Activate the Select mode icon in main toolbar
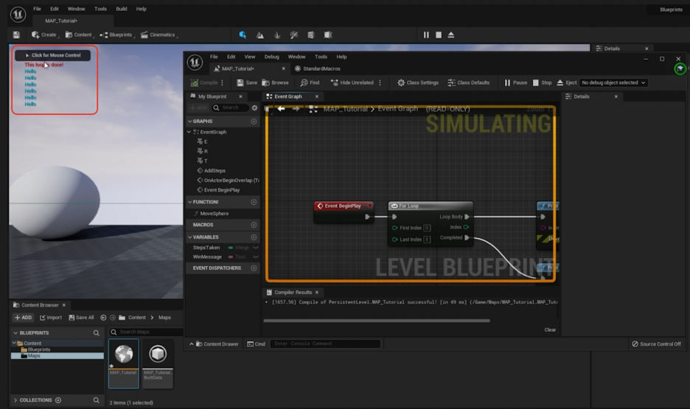 click(243, 35)
